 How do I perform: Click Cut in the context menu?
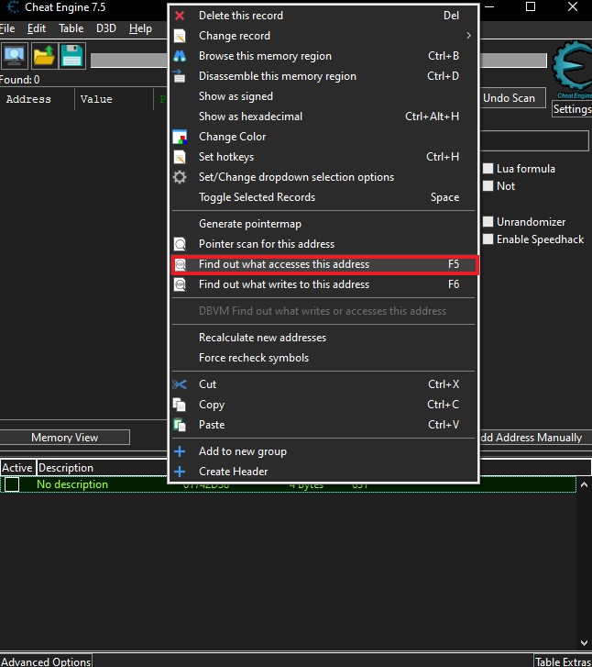[208, 384]
